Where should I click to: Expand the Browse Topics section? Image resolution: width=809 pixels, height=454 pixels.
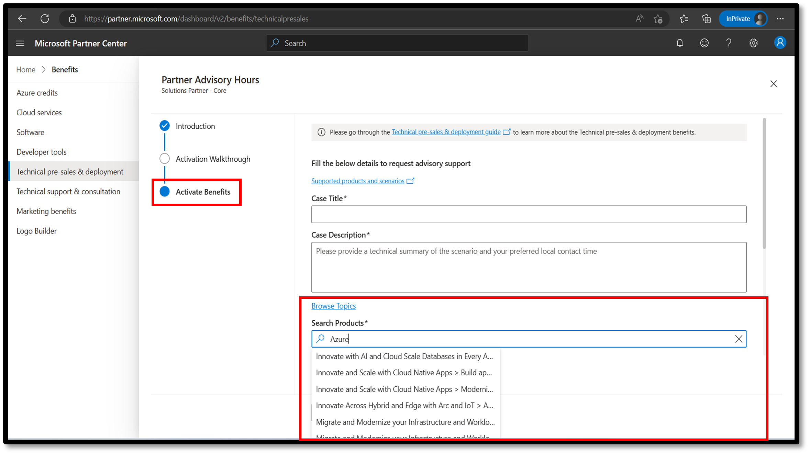(333, 305)
